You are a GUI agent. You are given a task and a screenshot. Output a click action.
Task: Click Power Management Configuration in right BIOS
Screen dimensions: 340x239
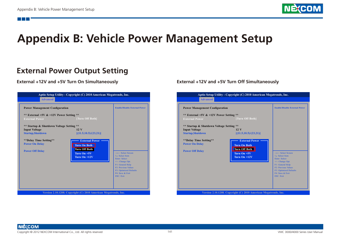[x=205, y=108]
